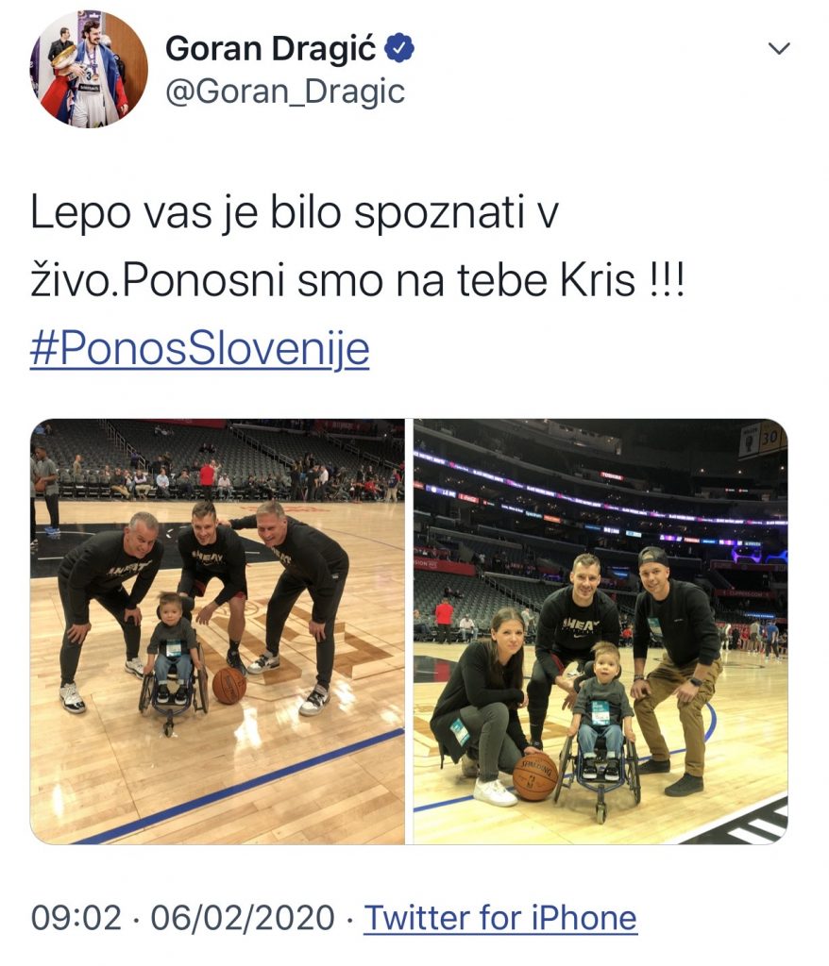Open the @Goran_Dragic handle
Image resolution: width=829 pixels, height=966 pixels.
(x=285, y=92)
